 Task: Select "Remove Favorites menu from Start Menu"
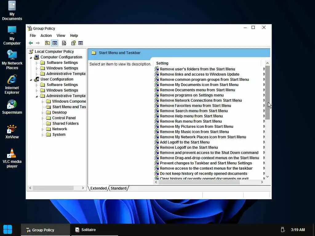click(195, 106)
